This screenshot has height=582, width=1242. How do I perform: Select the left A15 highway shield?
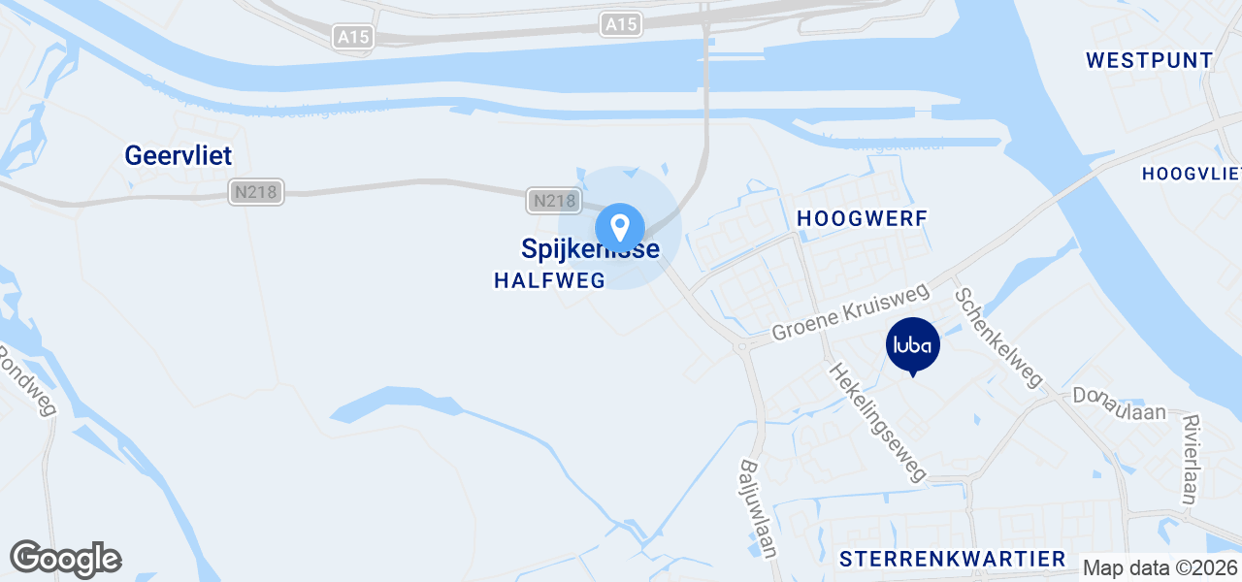pyautogui.click(x=352, y=37)
